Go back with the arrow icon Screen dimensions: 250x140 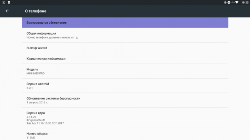7,11
